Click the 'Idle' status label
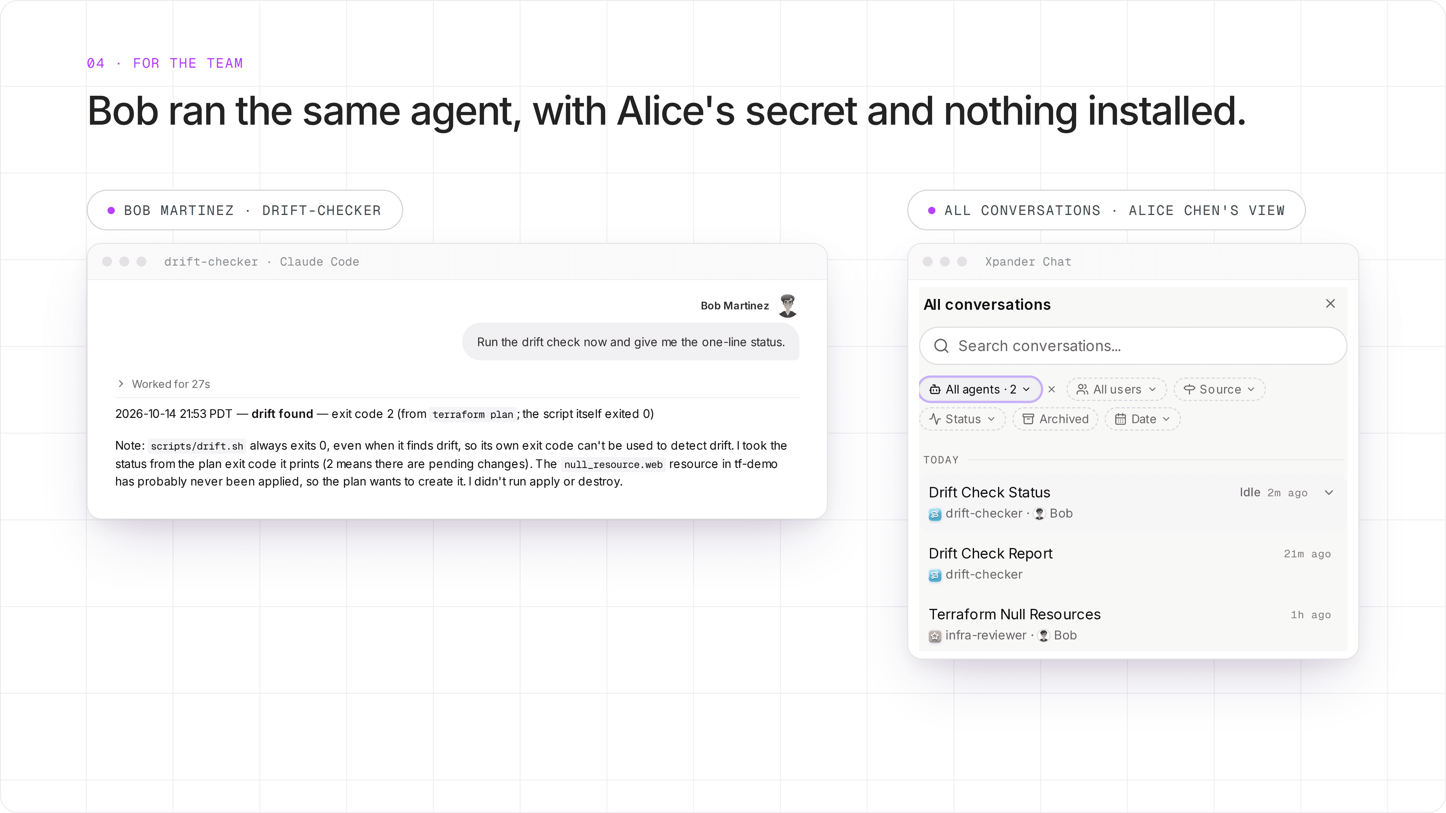This screenshot has height=813, width=1446. [1250, 492]
